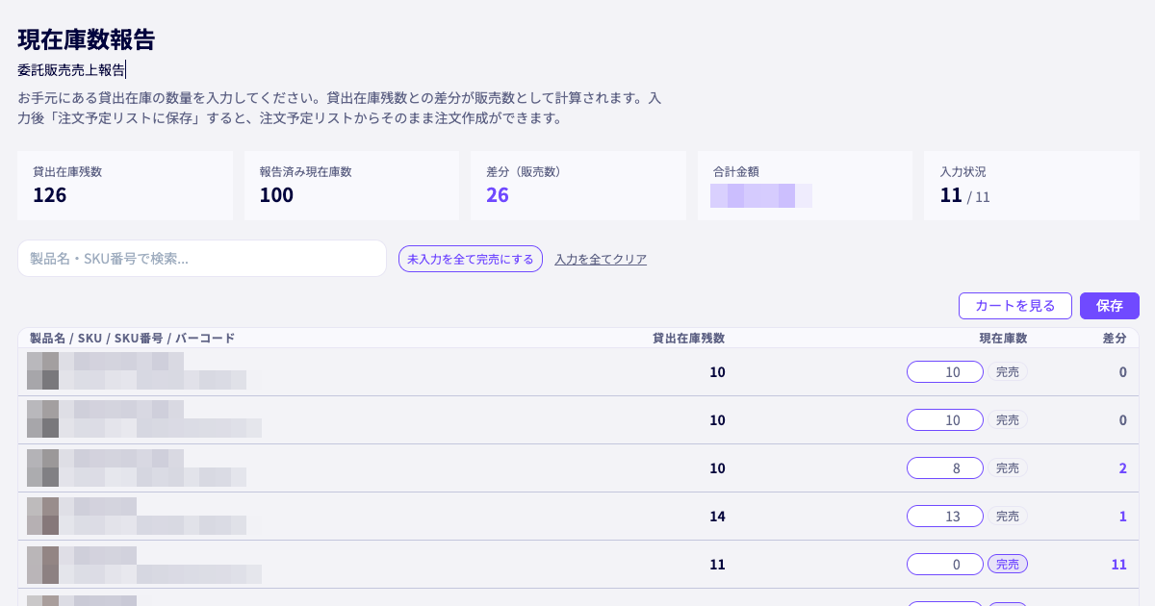Screen dimensions: 1155x606
Task: Edit current stock field showing 13
Action: (945, 517)
